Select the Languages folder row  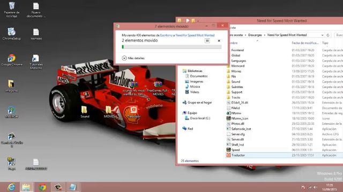285,61
